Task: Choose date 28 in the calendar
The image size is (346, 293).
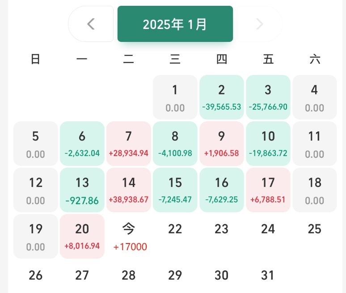Action: click(129, 275)
